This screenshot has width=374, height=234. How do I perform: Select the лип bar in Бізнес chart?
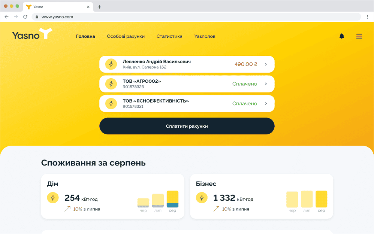pyautogui.click(x=307, y=199)
